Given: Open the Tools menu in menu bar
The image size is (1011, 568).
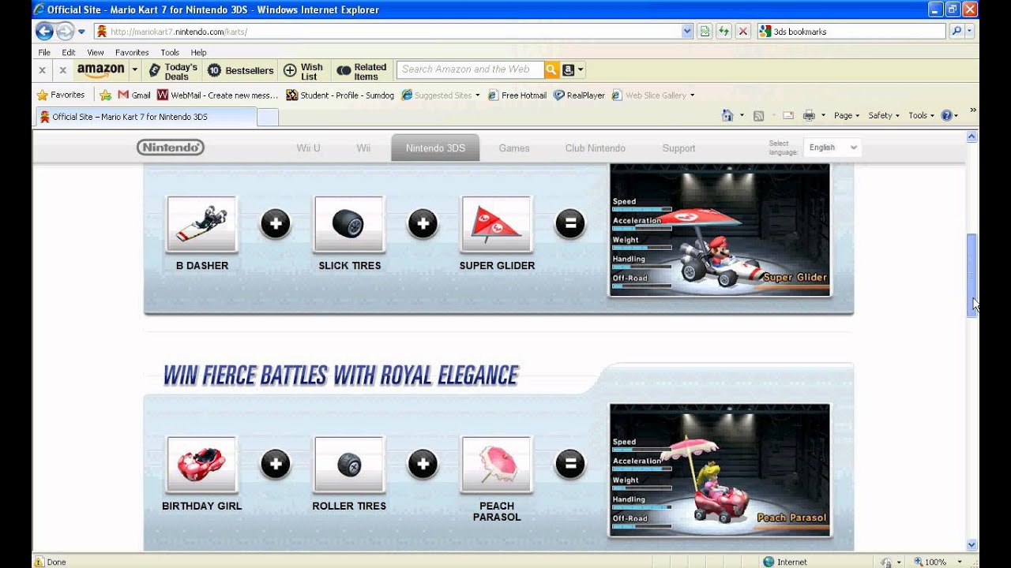Looking at the screenshot, I should [170, 52].
